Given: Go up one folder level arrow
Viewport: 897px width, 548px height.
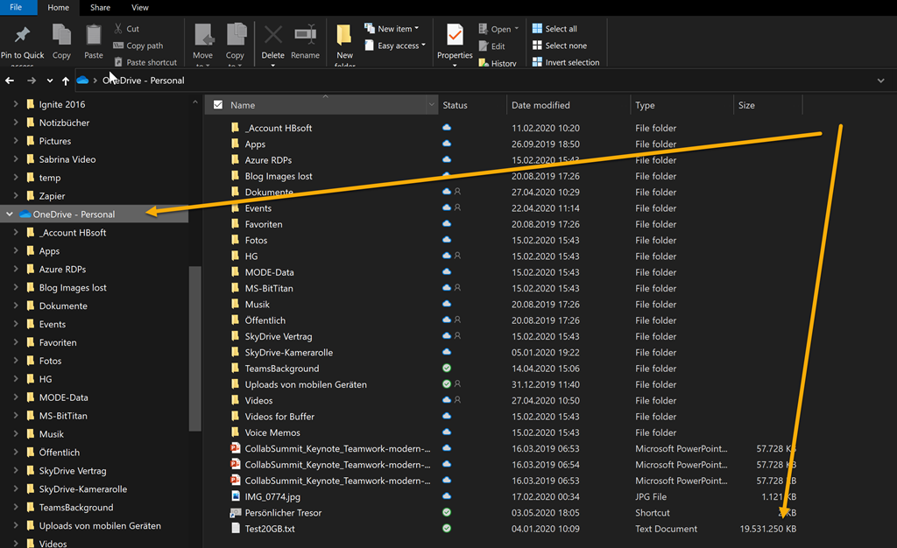Looking at the screenshot, I should [x=66, y=81].
